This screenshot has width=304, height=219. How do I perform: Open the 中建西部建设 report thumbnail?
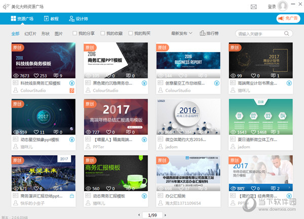(x=188, y=173)
